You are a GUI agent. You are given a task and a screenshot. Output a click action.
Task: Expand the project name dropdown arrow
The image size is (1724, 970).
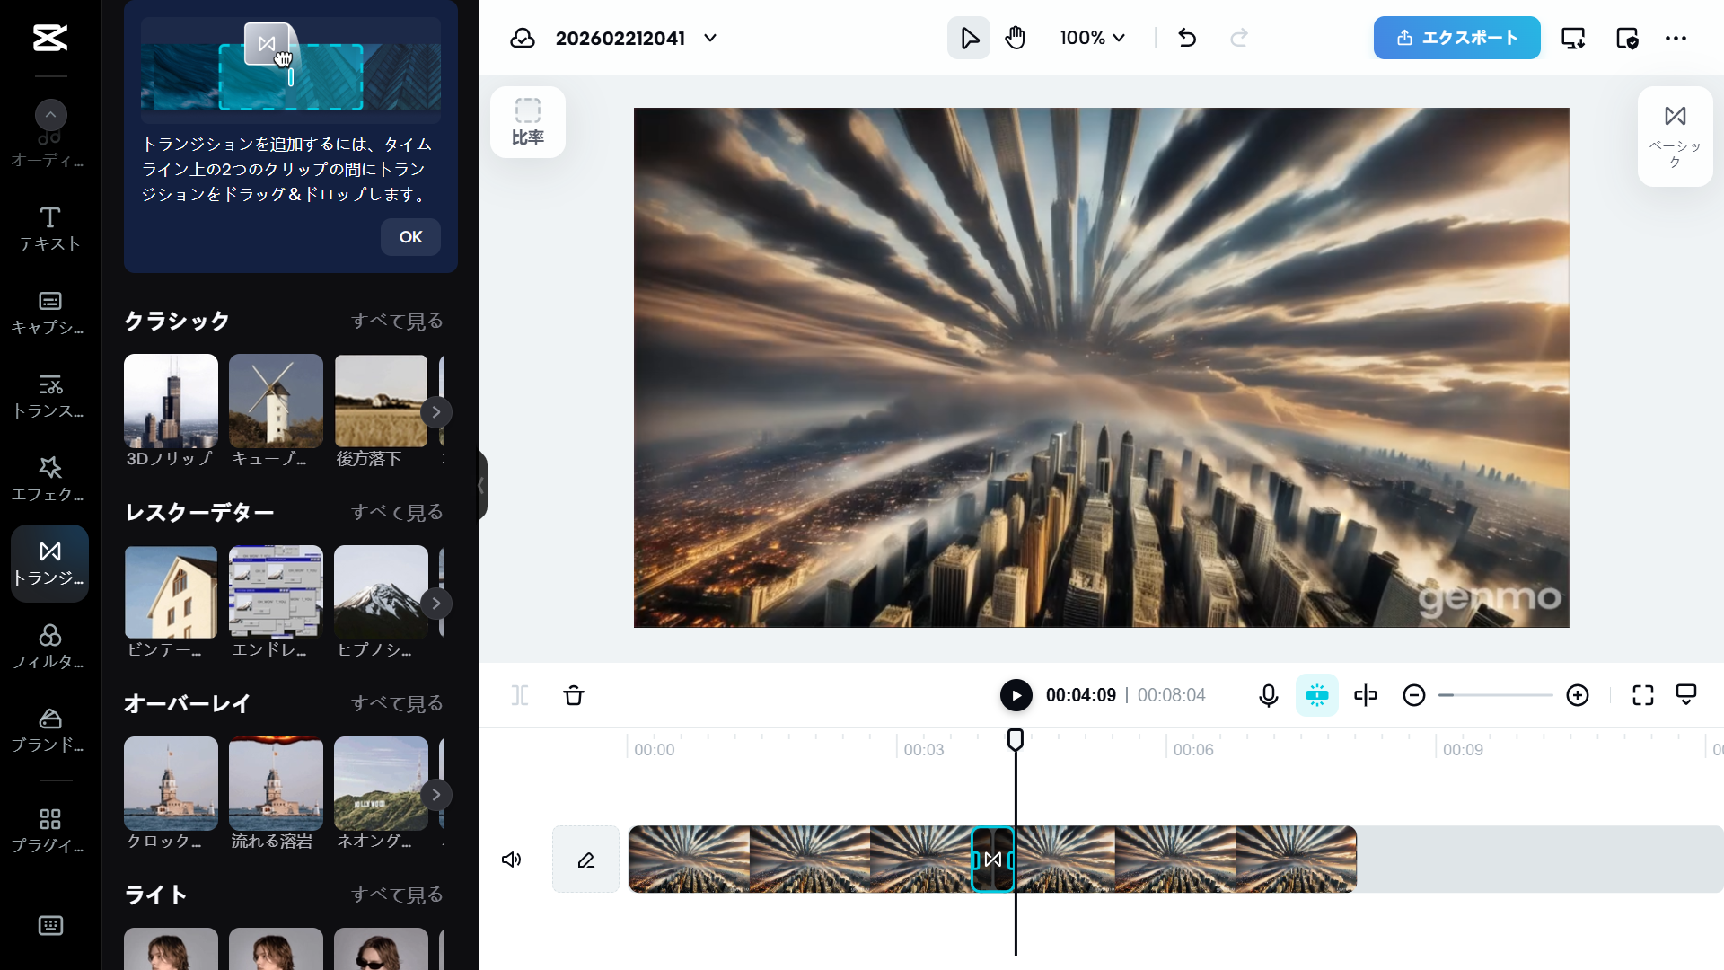click(710, 38)
